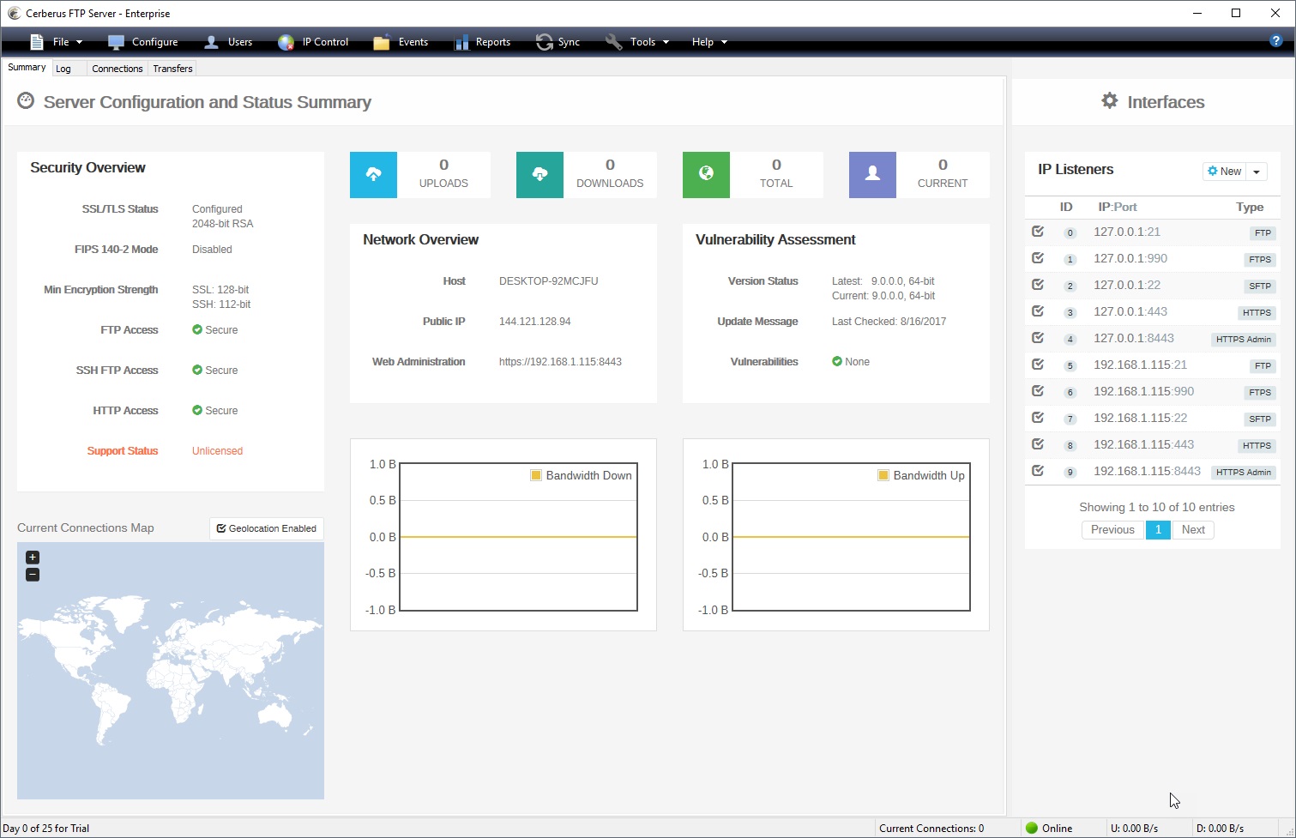Open dropdown arrow beside New button
This screenshot has width=1296, height=838.
[x=1257, y=172]
